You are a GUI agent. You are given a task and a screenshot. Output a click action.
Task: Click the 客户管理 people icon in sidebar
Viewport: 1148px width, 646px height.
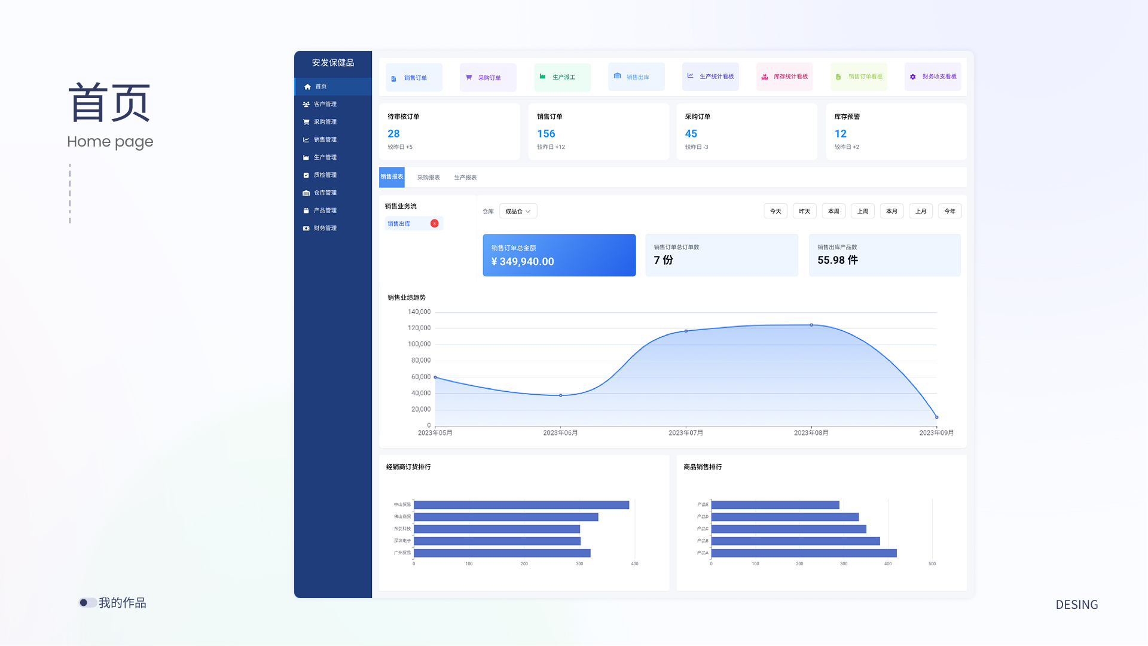point(306,104)
